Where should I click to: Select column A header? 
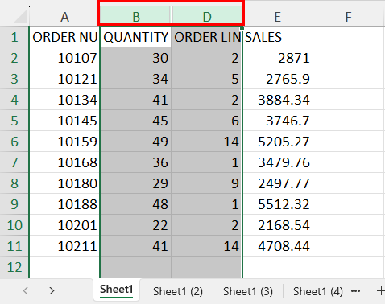click(x=64, y=17)
